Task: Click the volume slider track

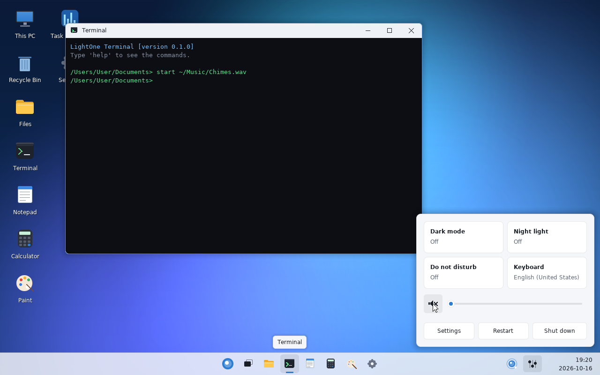Action: pos(515,304)
